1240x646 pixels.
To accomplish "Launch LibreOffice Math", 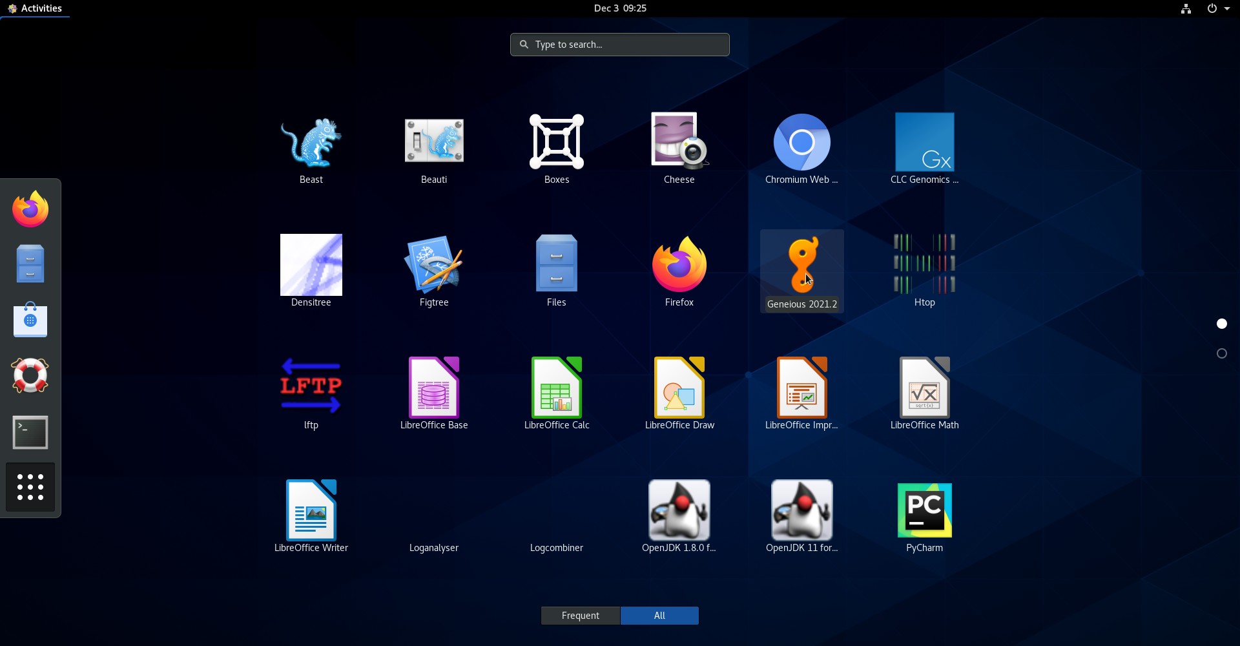I will point(924,394).
